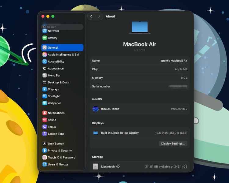Image resolution: width=229 pixels, height=183 pixels.
Task: Click the General gear icon
Action: tap(45, 47)
